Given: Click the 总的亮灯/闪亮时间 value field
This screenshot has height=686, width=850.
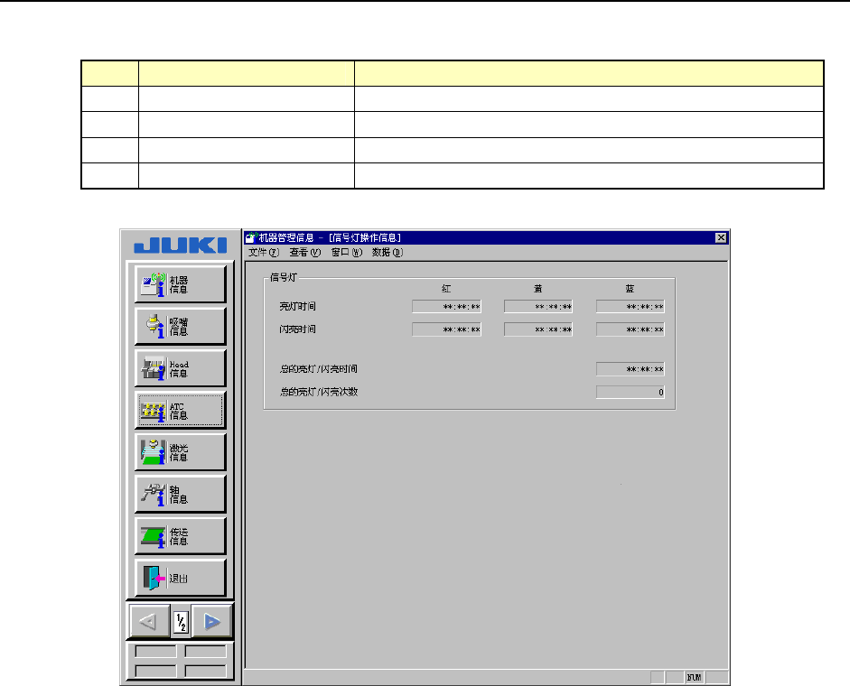Looking at the screenshot, I should pos(630,369).
